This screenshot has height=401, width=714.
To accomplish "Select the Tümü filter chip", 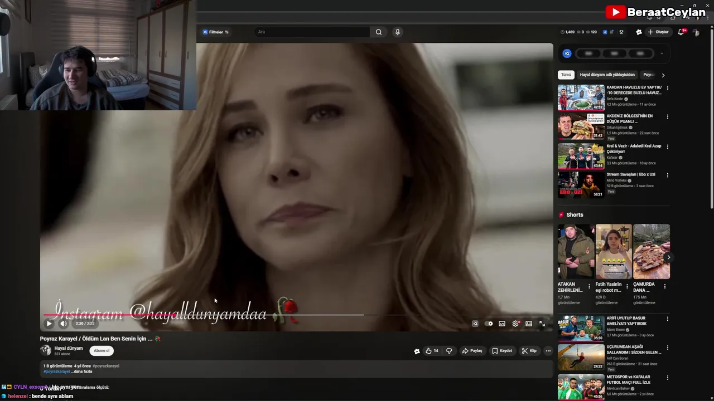I will 566,75.
